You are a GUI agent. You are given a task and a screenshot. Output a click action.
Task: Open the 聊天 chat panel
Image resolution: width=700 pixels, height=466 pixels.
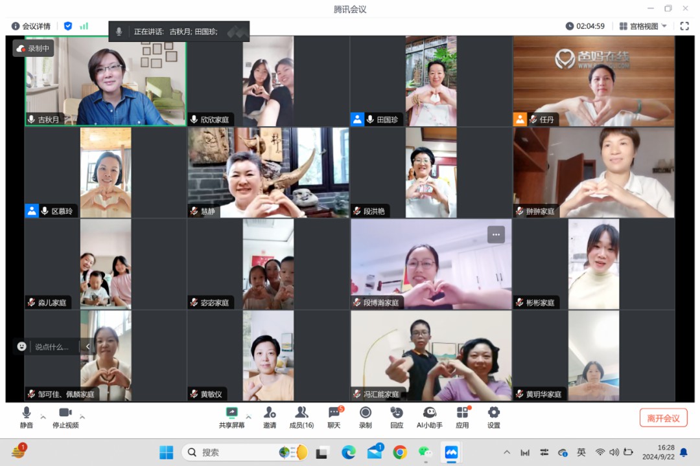point(334,413)
